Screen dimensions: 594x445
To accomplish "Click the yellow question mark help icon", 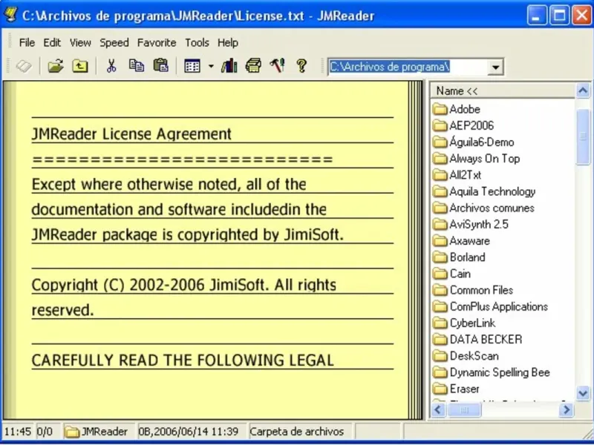I will coord(301,66).
